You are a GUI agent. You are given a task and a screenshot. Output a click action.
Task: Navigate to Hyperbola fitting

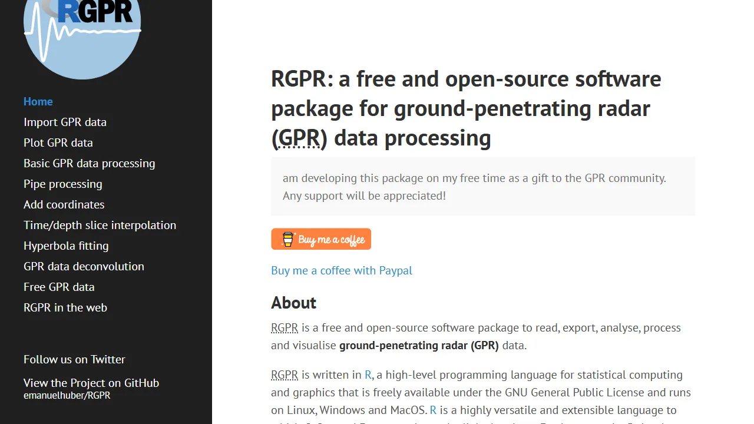coord(66,246)
